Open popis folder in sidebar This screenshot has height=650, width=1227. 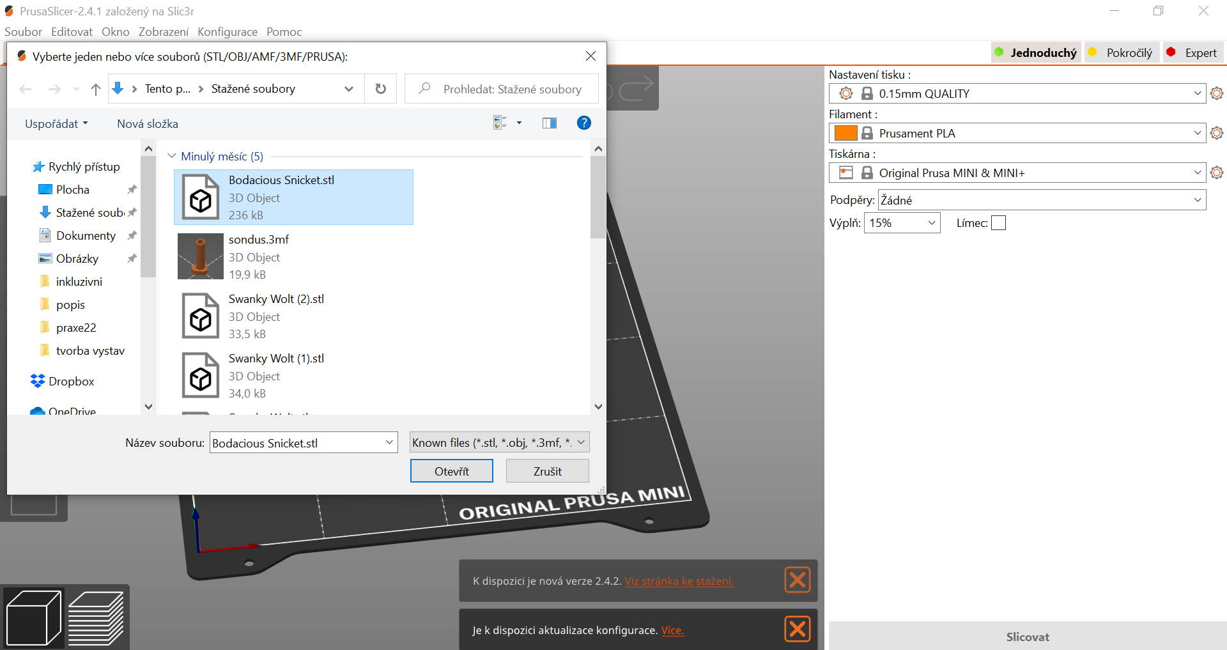[70, 305]
